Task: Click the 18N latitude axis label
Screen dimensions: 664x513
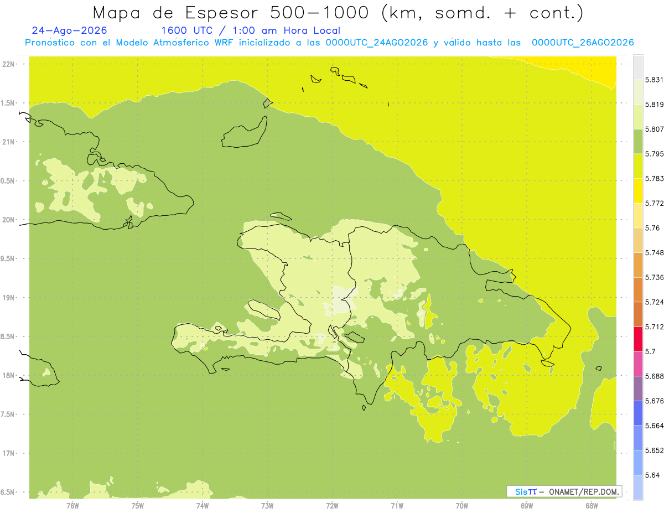Action: pos(9,376)
